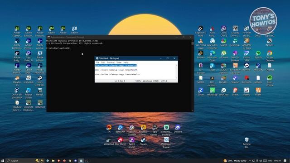Select the Spotify desktop icon

point(258,55)
